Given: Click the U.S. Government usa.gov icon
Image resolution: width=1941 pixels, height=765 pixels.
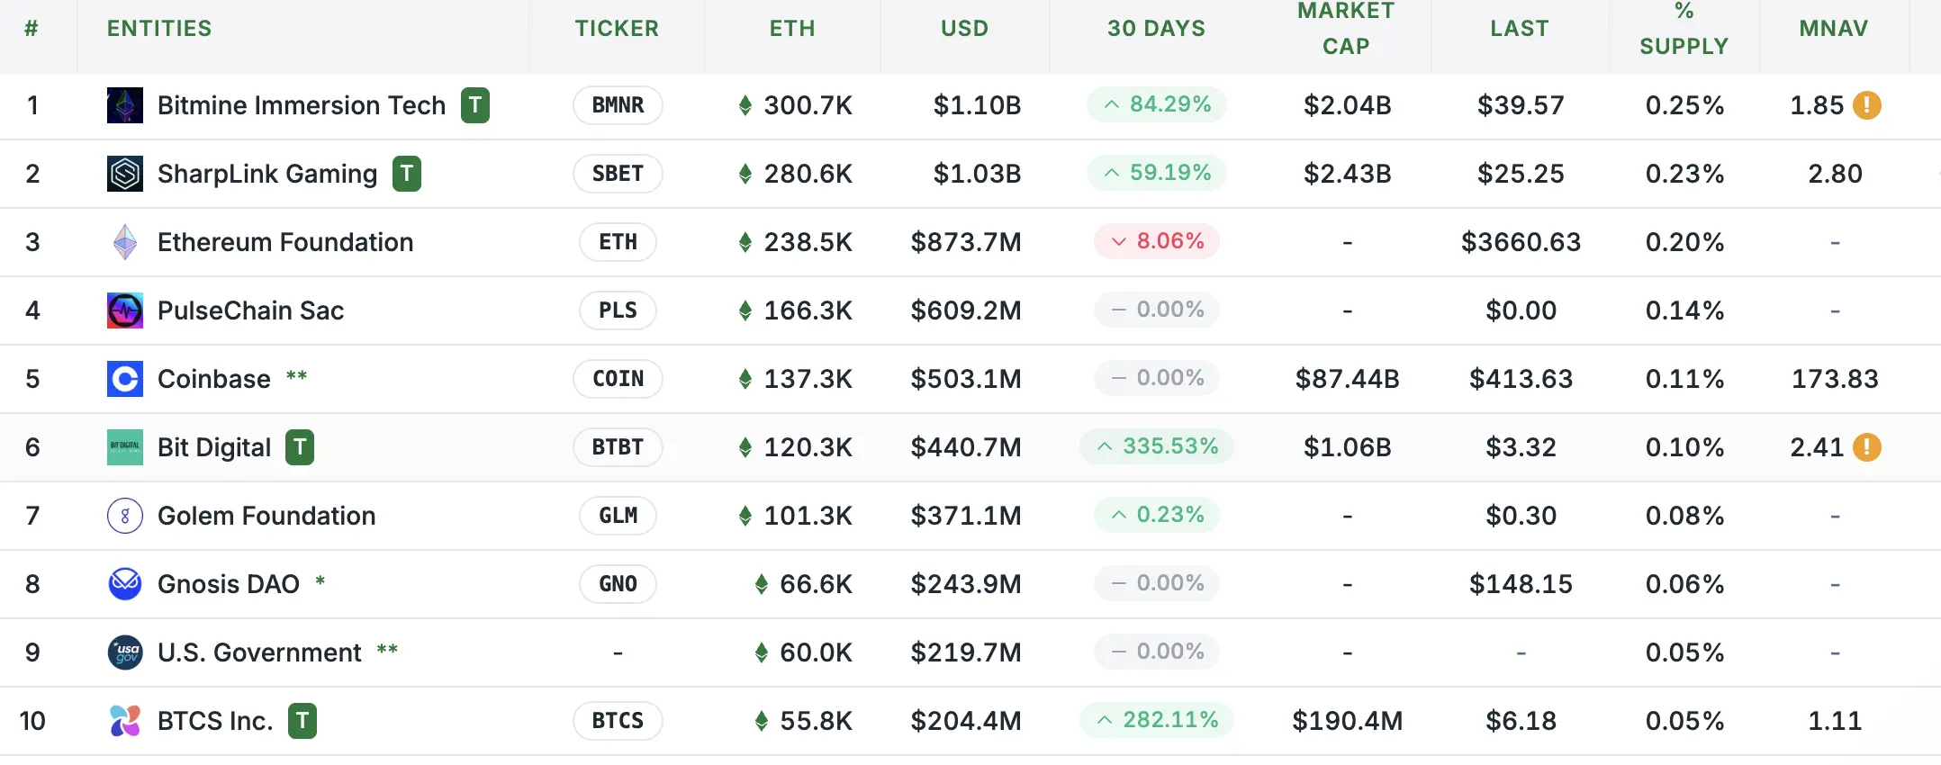Looking at the screenshot, I should (124, 652).
